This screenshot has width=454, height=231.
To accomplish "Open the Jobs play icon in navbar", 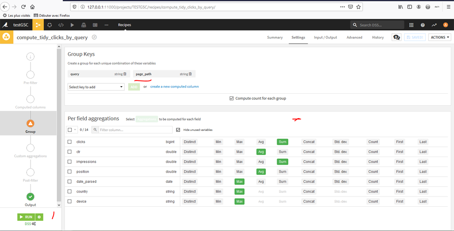I will [x=72, y=25].
